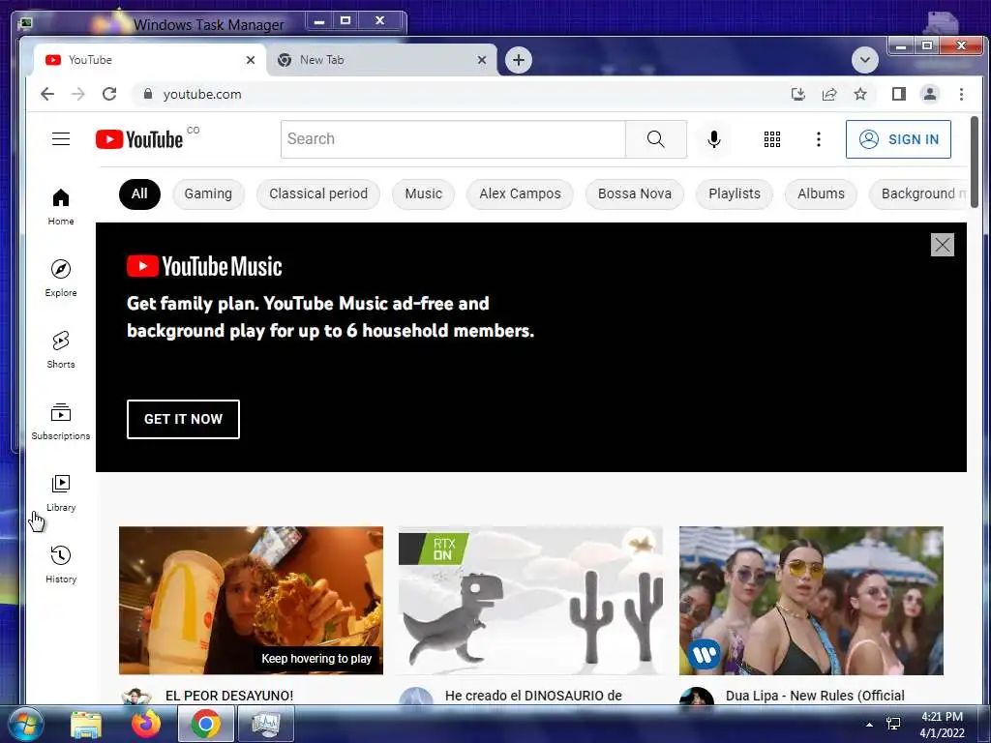Open Library in sidebar
This screenshot has width=991, height=743.
coord(61,492)
